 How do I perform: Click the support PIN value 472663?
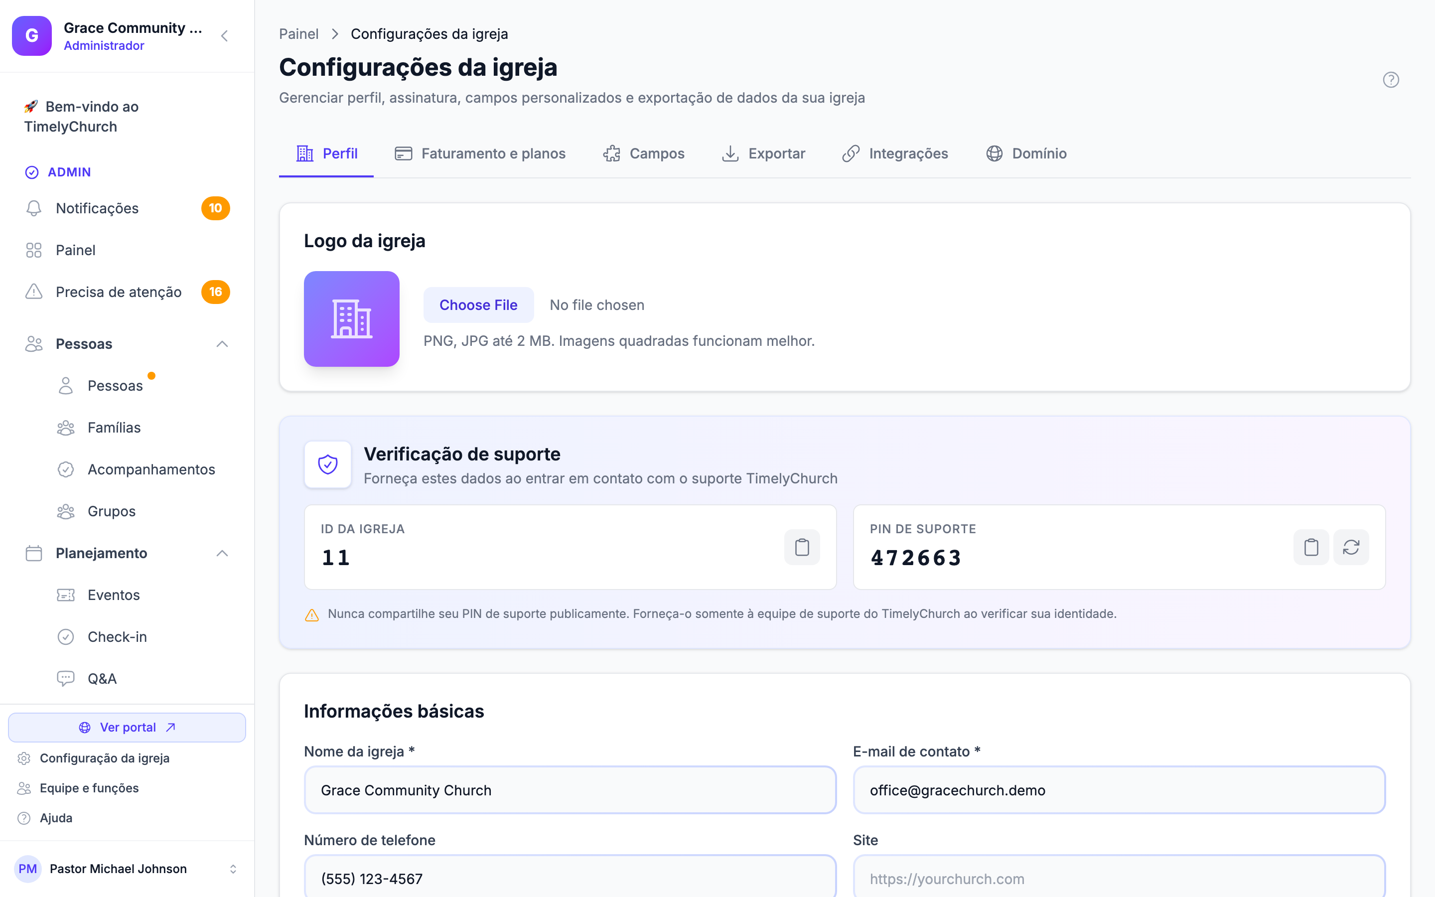915,558
